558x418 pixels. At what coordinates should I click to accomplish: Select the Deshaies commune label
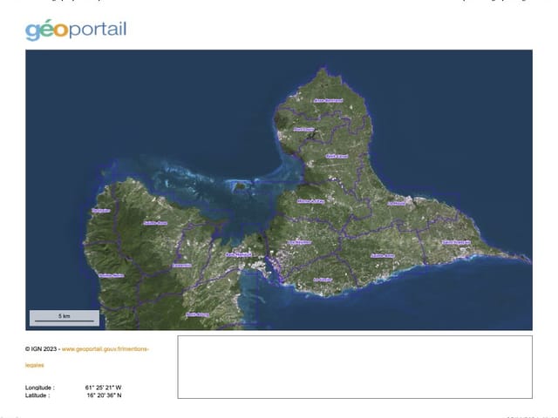click(x=101, y=211)
